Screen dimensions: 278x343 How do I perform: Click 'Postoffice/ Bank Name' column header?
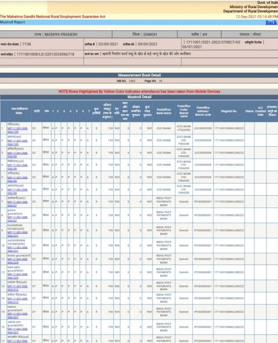pos(164,111)
